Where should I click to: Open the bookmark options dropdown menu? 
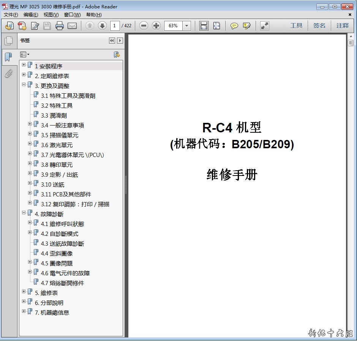pyautogui.click(x=25, y=55)
